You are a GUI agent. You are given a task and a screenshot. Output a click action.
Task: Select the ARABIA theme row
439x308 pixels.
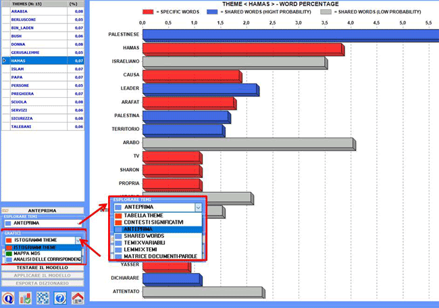click(43, 11)
